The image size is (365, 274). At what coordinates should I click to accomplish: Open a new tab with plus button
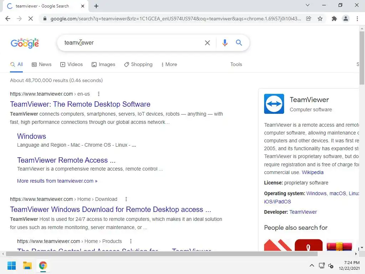coord(96,6)
